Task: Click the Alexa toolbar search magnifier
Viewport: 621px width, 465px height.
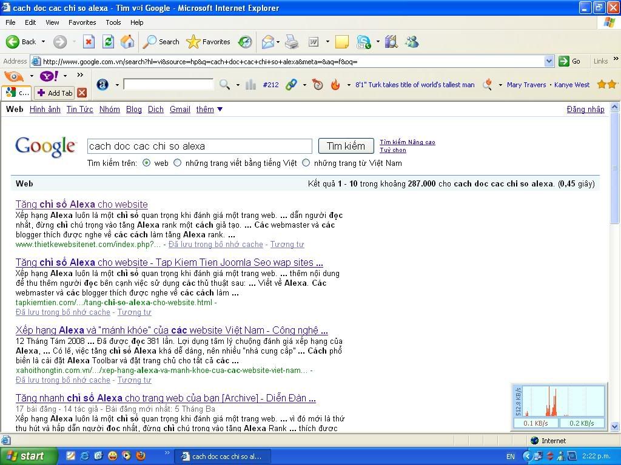Action: point(224,84)
